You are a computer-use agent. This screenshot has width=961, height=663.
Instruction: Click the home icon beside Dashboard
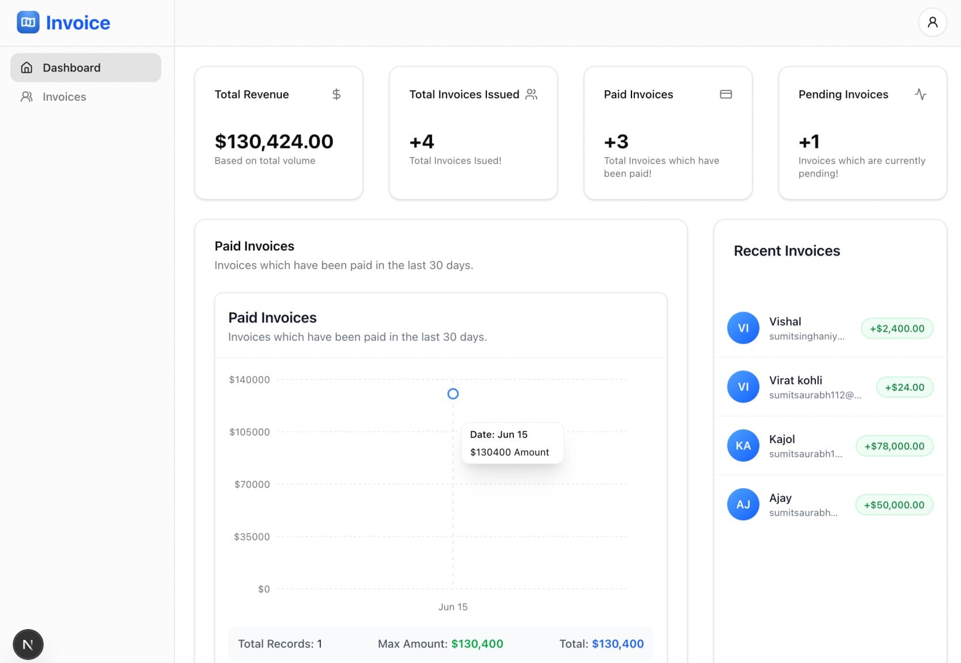click(27, 67)
